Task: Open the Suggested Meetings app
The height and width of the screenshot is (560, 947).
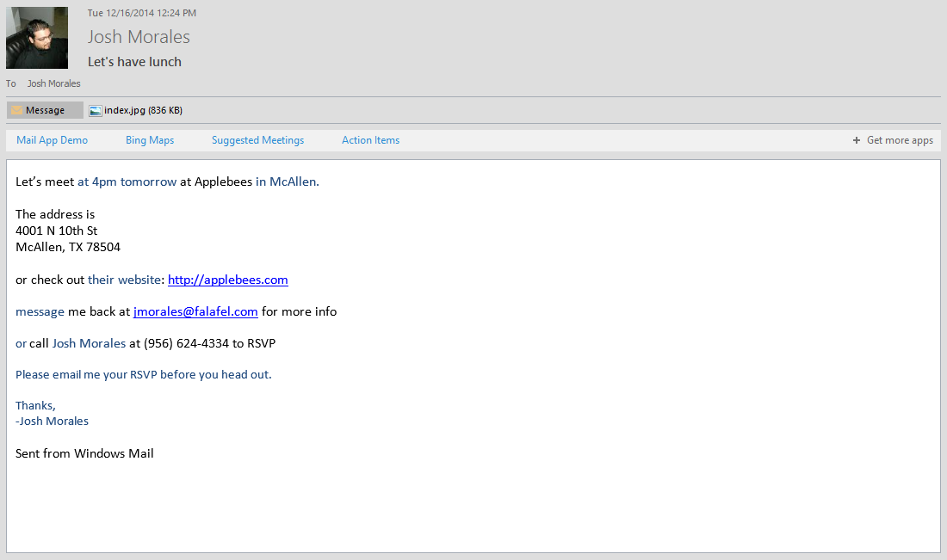Action: 258,139
